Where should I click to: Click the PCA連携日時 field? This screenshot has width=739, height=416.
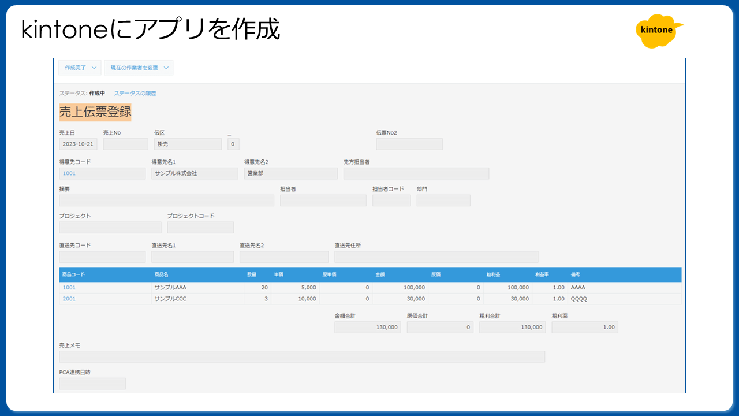92,384
